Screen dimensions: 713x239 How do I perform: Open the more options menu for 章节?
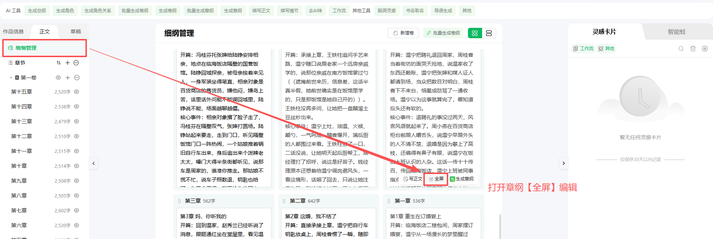pyautogui.click(x=76, y=63)
